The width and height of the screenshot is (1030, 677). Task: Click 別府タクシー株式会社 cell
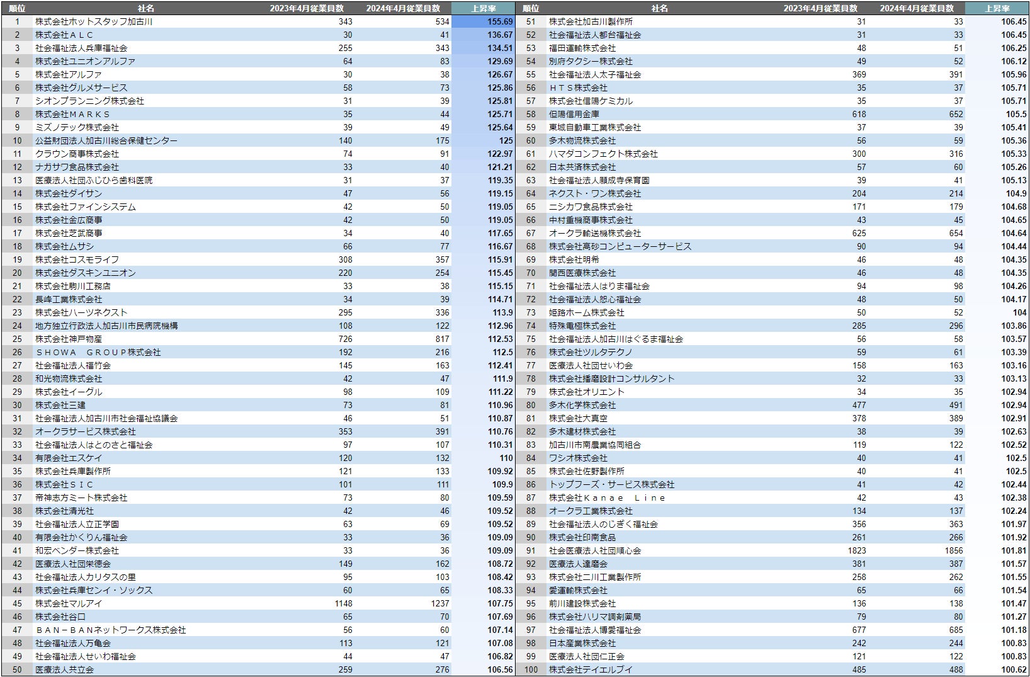591,61
